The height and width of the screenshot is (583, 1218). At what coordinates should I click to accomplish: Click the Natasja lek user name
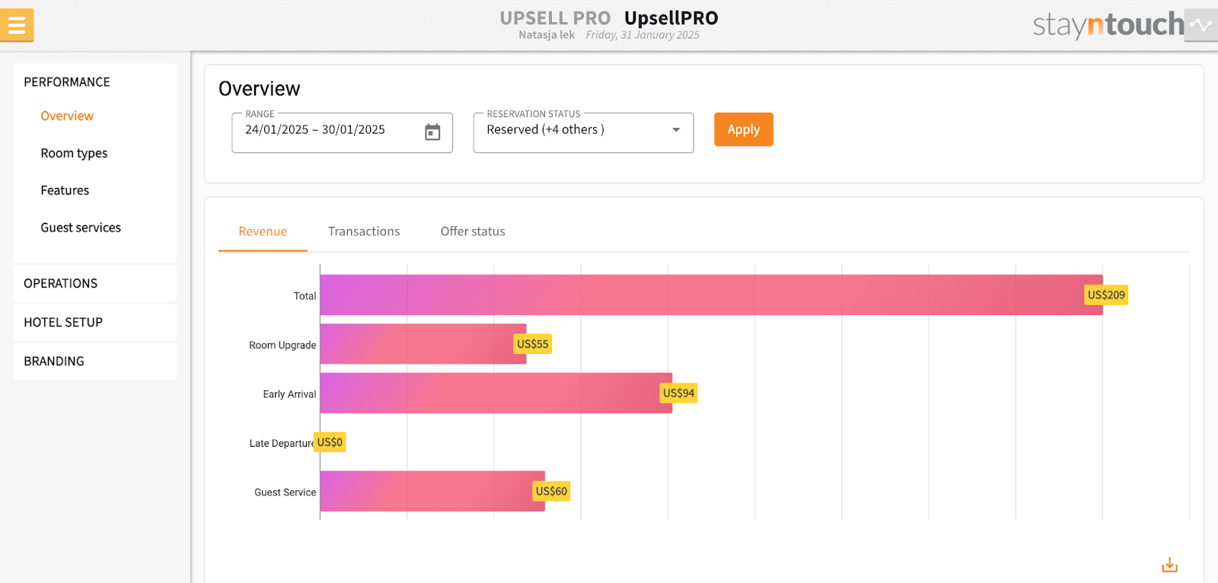pos(547,35)
